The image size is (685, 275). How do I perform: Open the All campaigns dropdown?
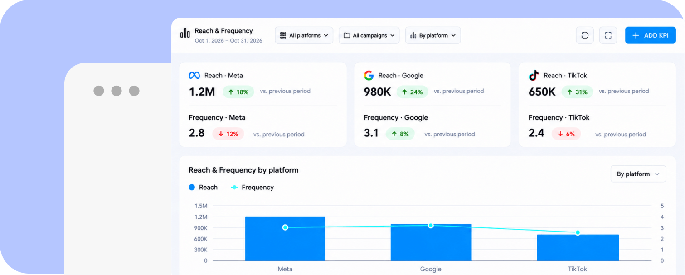pyautogui.click(x=369, y=35)
